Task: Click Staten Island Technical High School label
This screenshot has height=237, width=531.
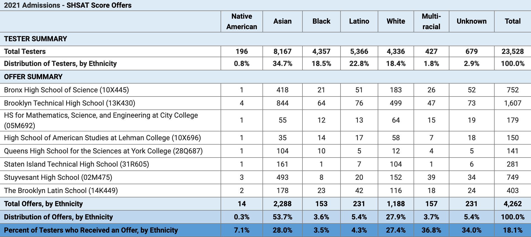Action: click(76, 164)
